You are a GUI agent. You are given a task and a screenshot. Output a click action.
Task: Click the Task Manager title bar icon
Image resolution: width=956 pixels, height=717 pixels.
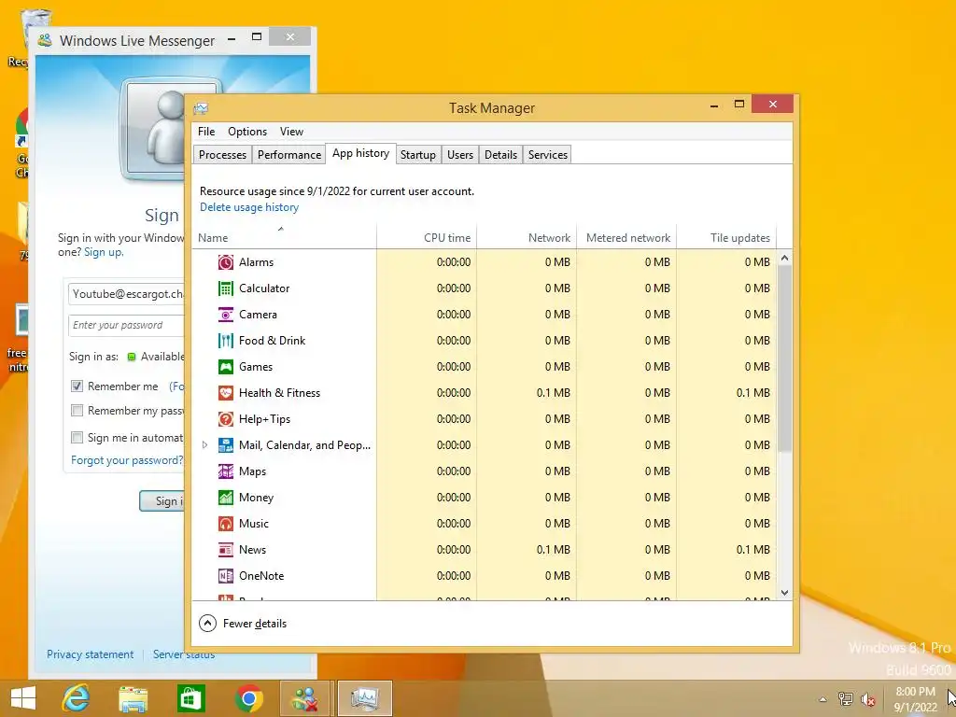click(201, 108)
